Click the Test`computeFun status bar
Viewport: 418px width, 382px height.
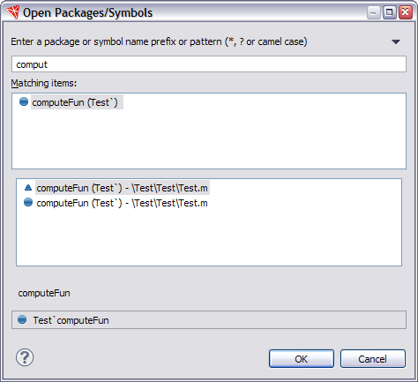click(209, 320)
